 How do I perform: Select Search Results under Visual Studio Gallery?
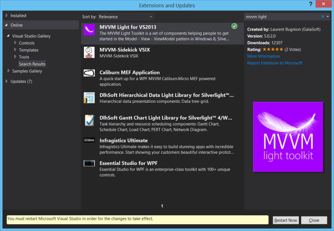[32, 64]
